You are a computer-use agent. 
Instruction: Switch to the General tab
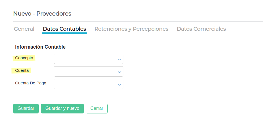24,29
